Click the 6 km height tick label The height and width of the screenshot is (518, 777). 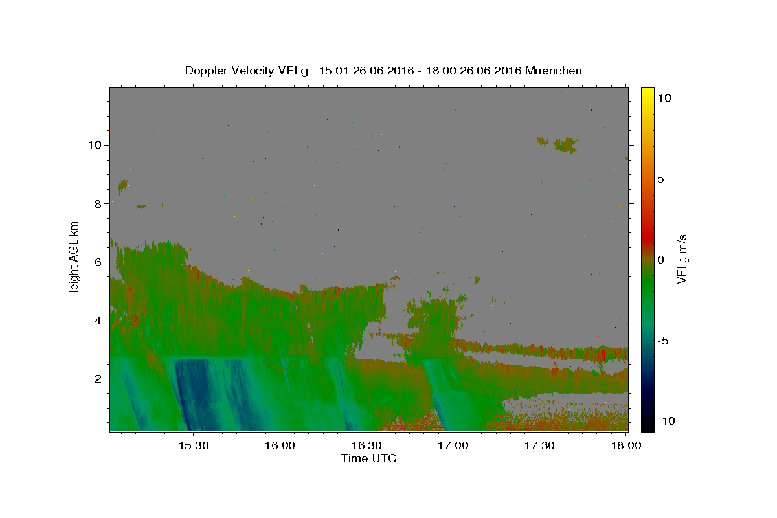(99, 262)
